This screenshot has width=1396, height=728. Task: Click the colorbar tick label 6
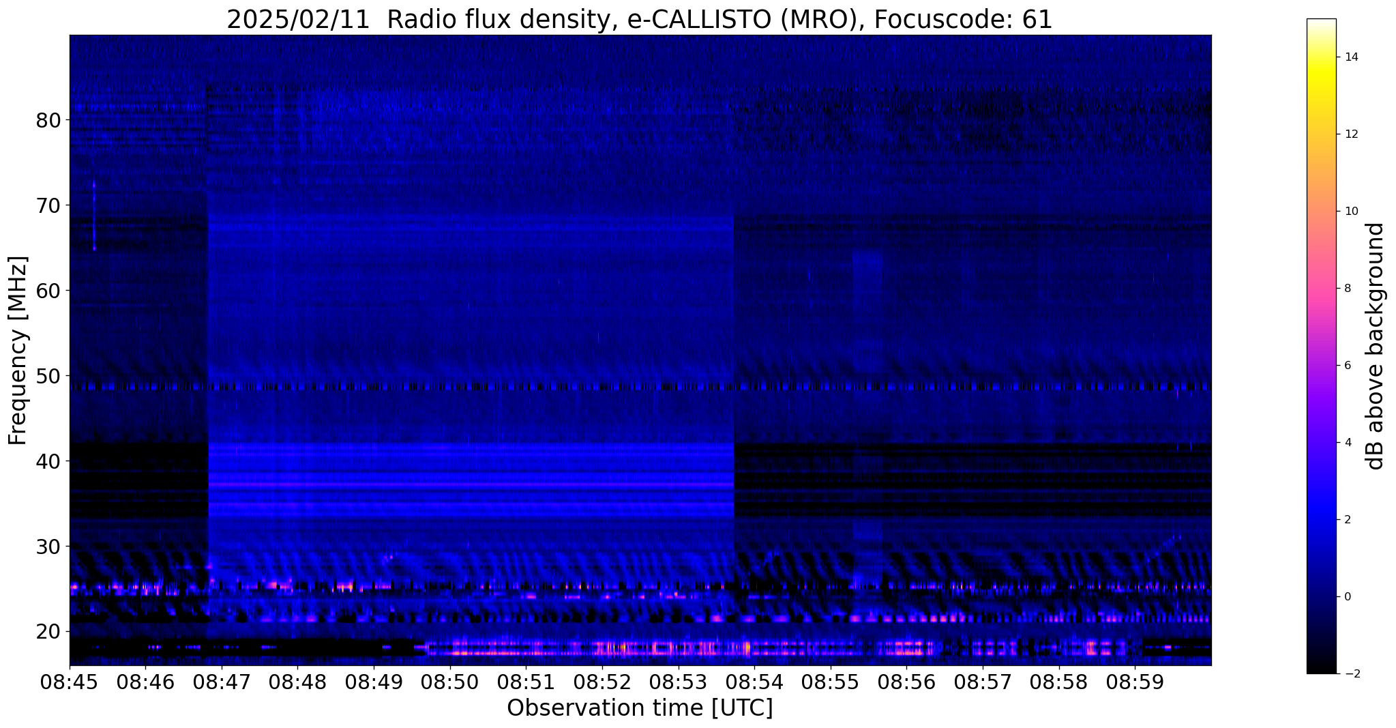[x=1347, y=366]
